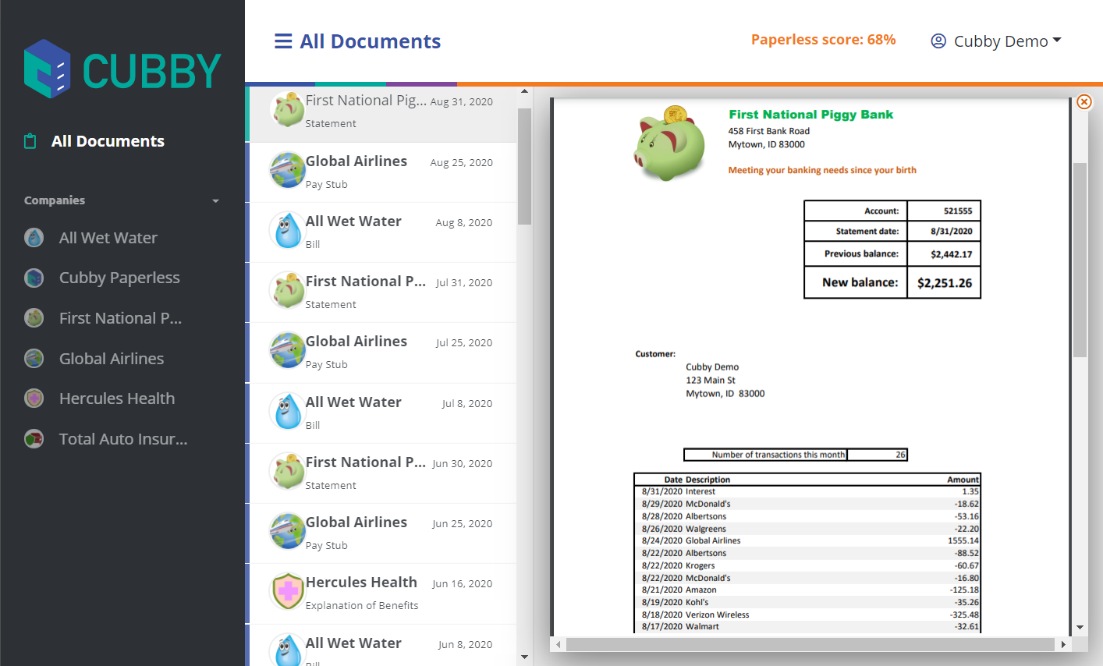This screenshot has width=1103, height=666.
Task: Click the preview horizontal scrollbar thumb
Action: (x=810, y=645)
